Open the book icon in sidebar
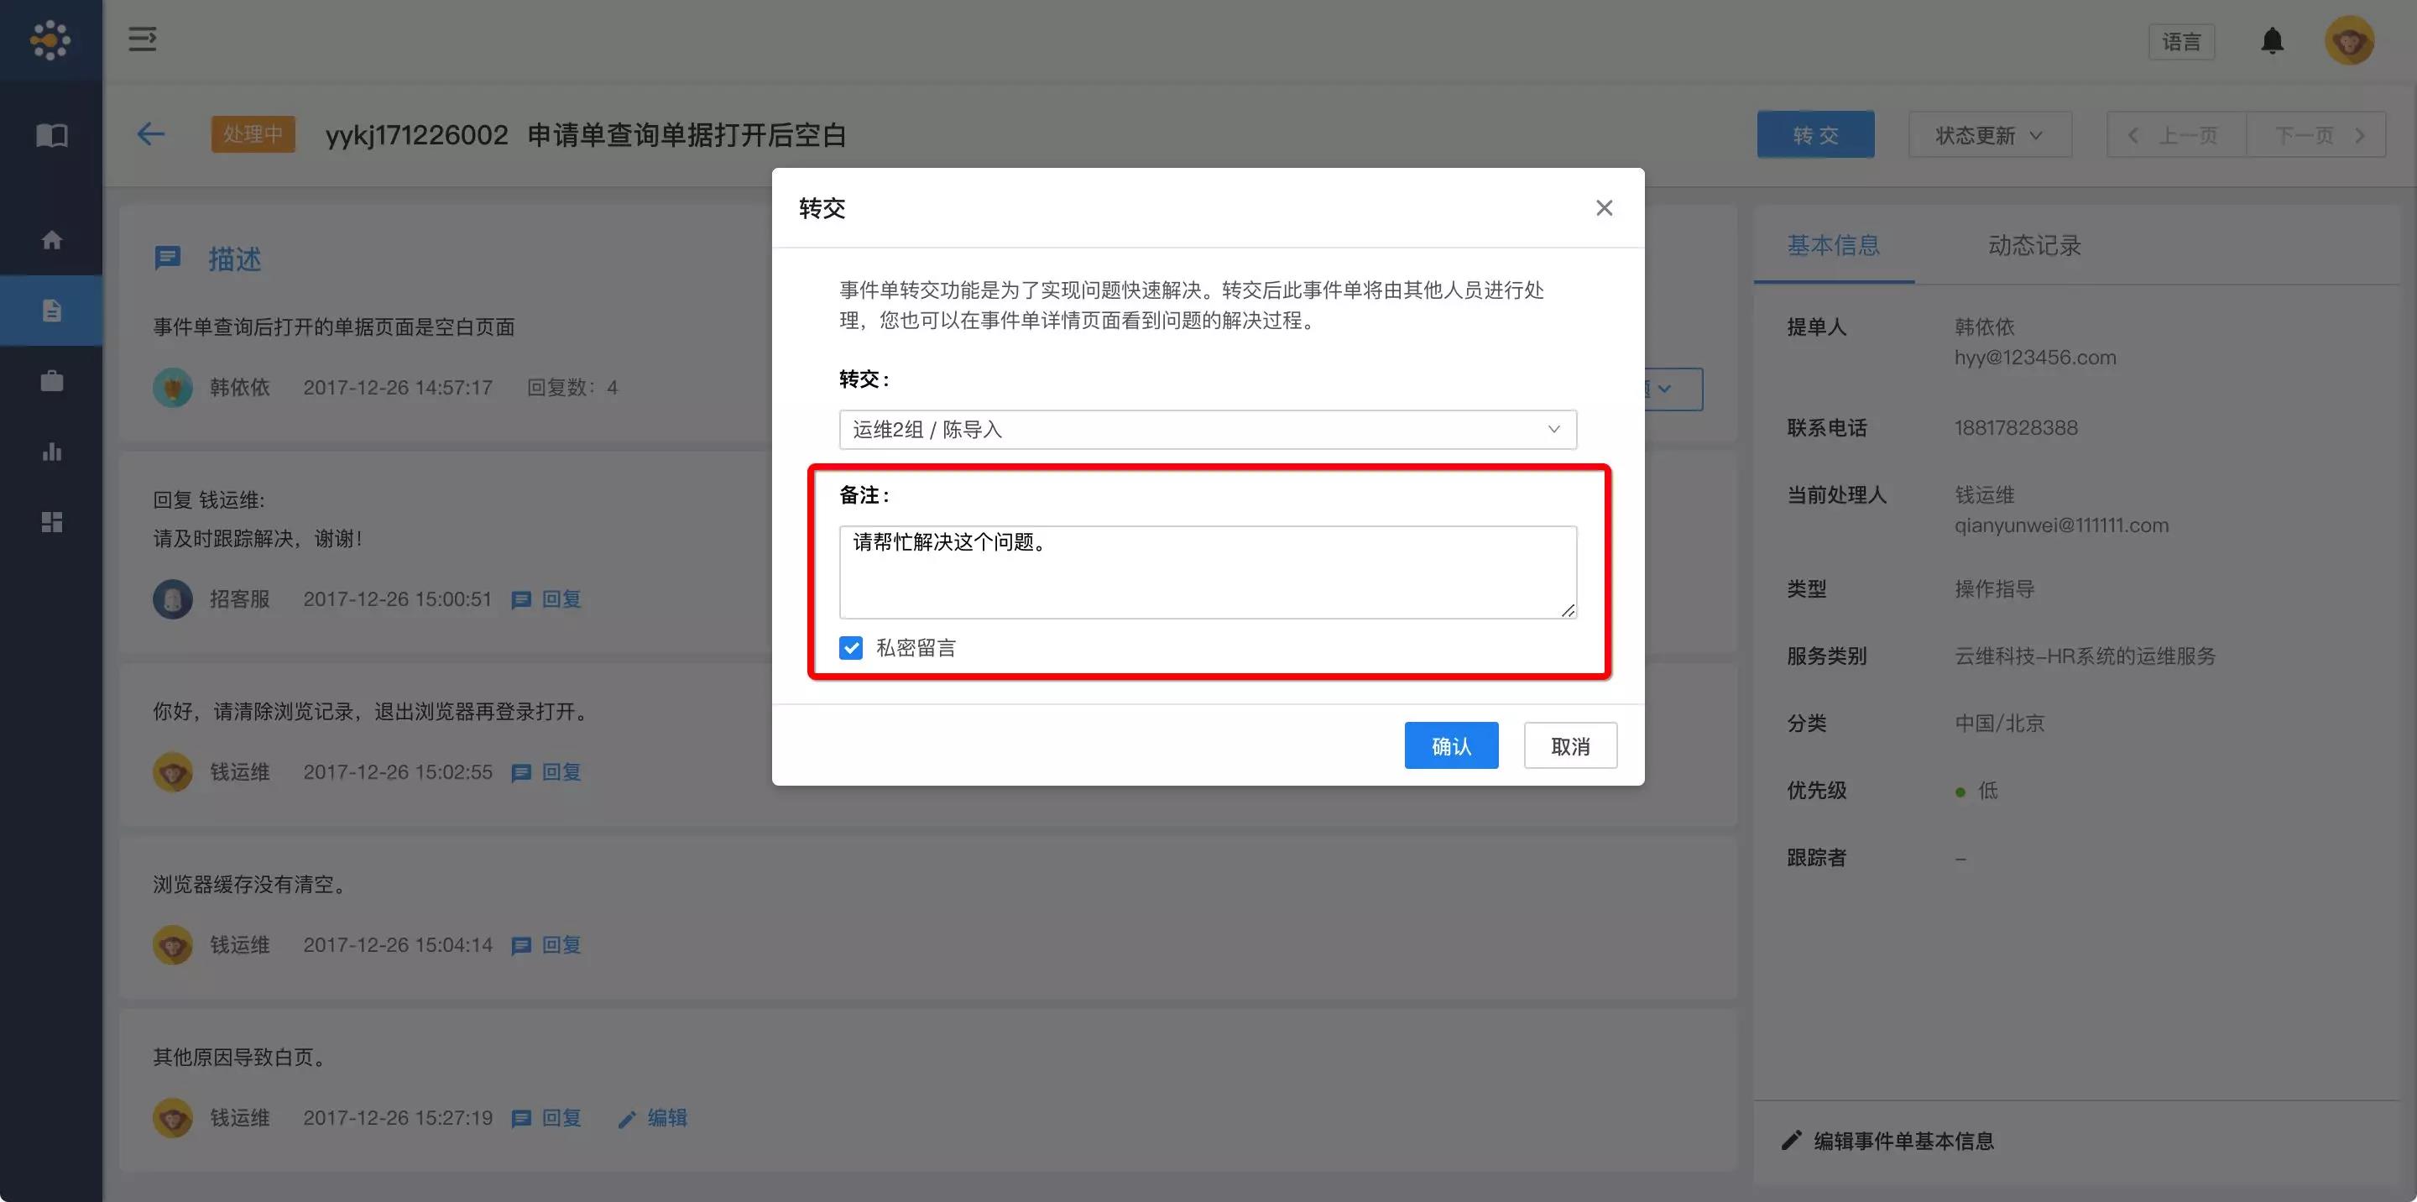Image resolution: width=2417 pixels, height=1202 pixels. 51,135
